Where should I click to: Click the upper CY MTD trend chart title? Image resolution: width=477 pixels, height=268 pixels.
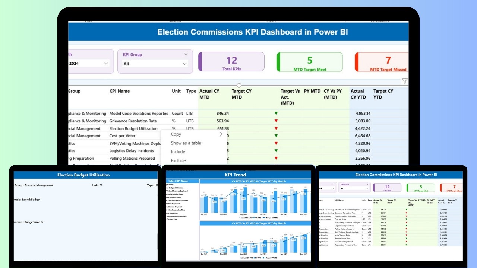coord(259,181)
